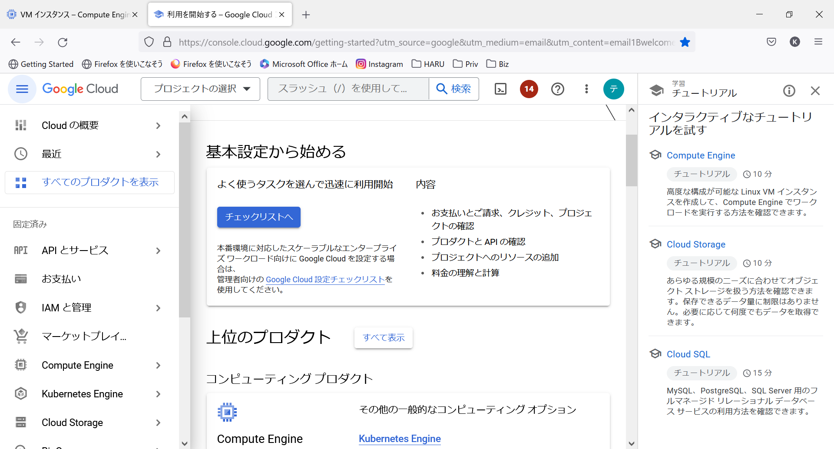This screenshot has width=834, height=449.
Task: Click the main content vertical scrollbar thumb
Action: 632,160
